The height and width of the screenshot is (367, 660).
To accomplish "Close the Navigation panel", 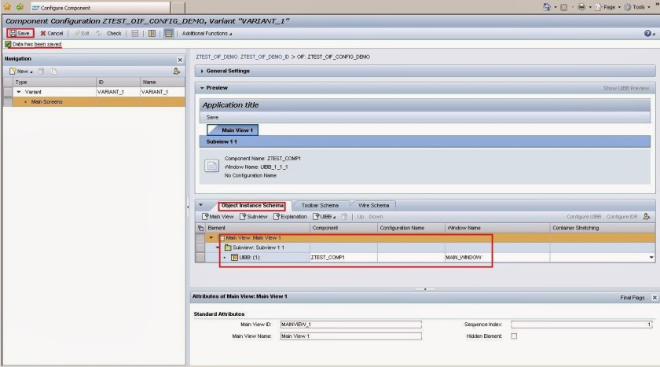I will coord(179,60).
